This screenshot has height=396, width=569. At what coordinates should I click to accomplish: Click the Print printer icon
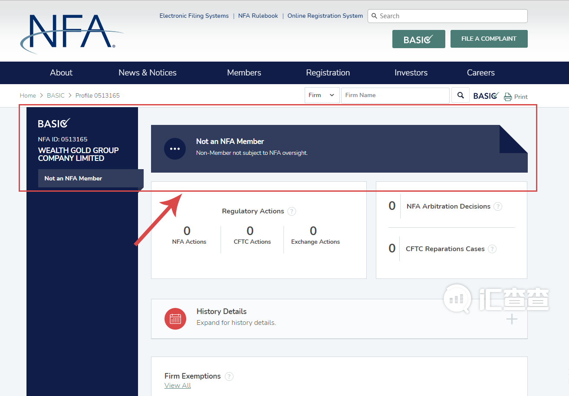508,97
